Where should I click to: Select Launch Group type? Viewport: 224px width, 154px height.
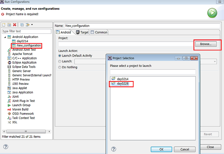click(21, 105)
